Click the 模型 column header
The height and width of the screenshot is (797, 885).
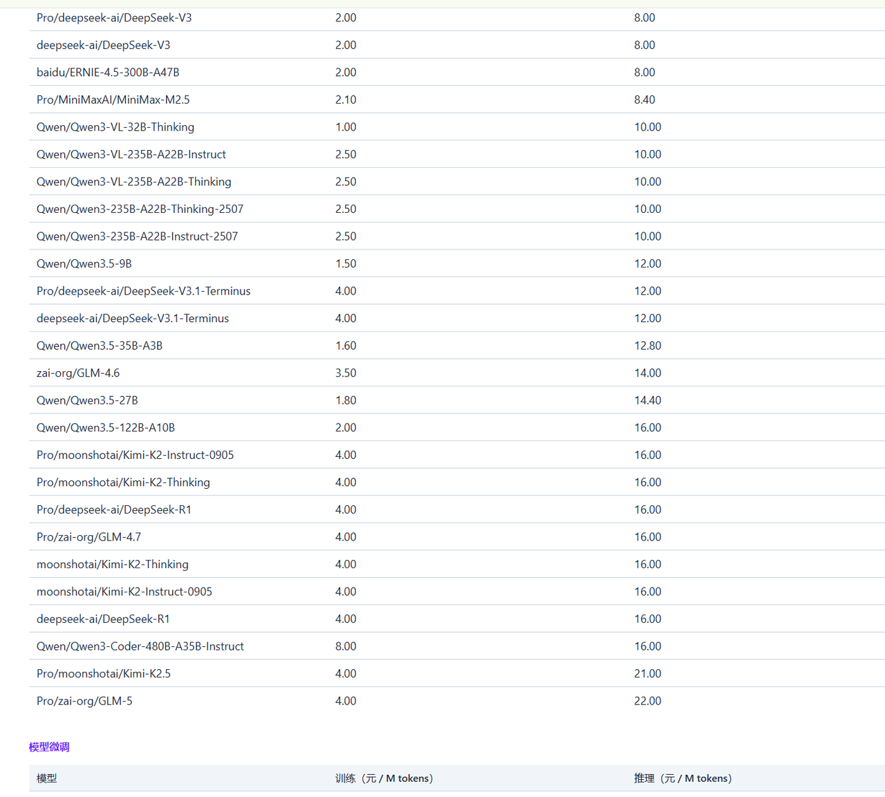47,778
